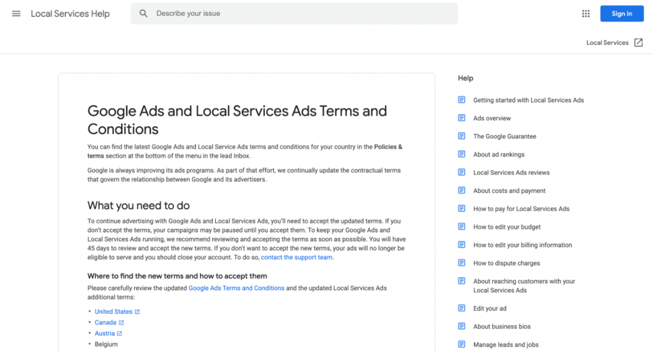Select About ad rankings help article
Viewport: 653px width, 352px height.
click(499, 155)
